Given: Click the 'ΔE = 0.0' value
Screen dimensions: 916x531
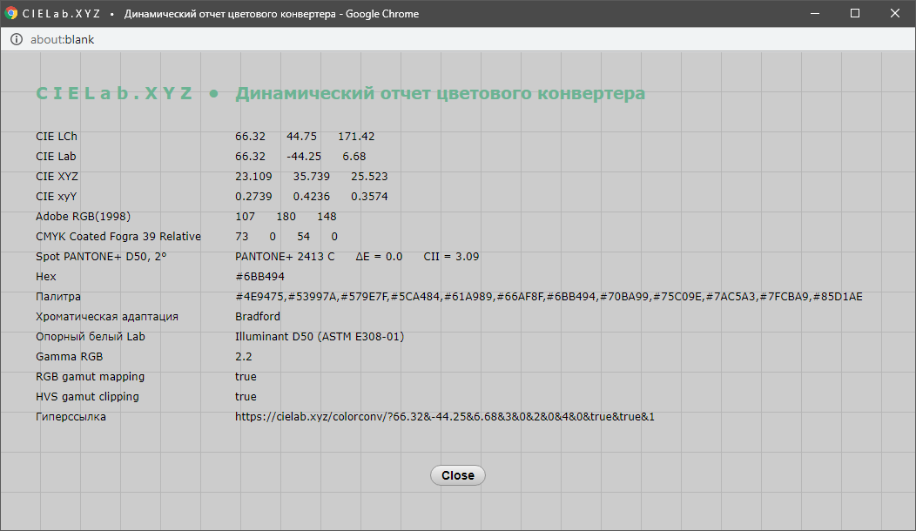Looking at the screenshot, I should click(379, 257).
